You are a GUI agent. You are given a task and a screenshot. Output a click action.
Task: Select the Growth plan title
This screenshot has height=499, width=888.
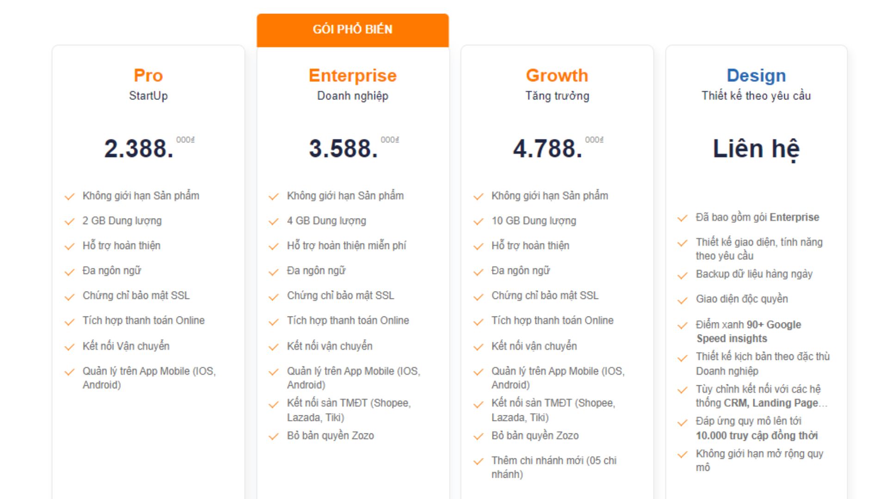pos(557,75)
